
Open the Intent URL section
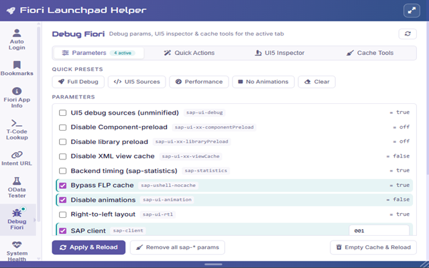pos(17,158)
